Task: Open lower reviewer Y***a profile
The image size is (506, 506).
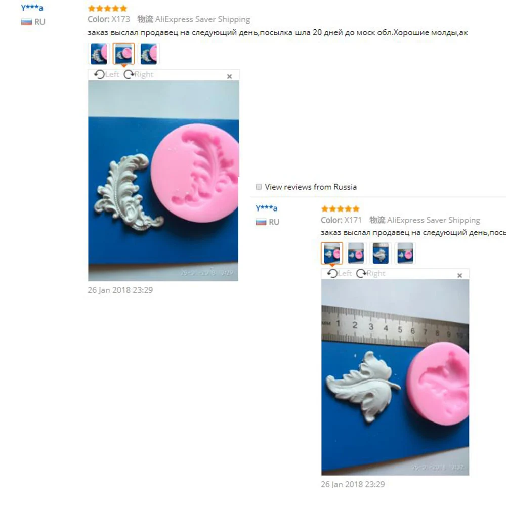Action: [x=266, y=208]
